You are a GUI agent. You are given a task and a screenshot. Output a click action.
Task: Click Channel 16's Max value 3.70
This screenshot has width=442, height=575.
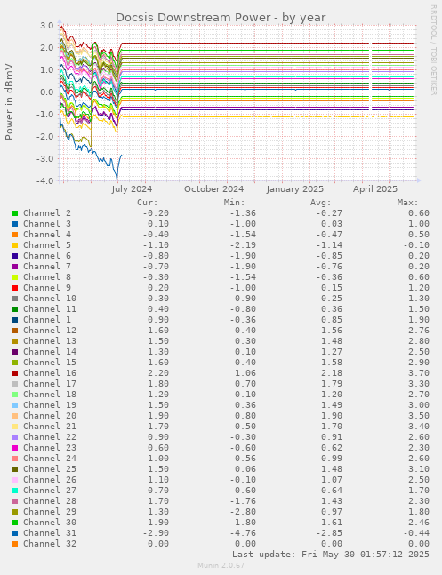(x=419, y=373)
